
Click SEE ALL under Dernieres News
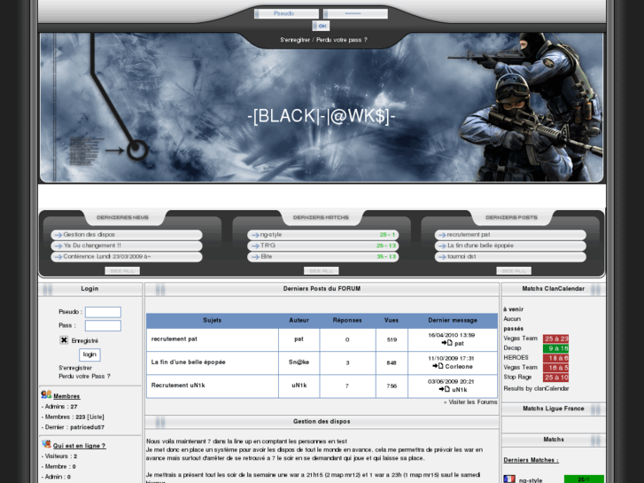coord(122,271)
